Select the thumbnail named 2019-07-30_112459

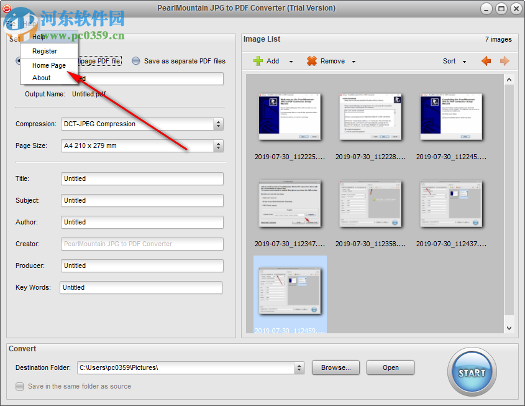tap(290, 290)
